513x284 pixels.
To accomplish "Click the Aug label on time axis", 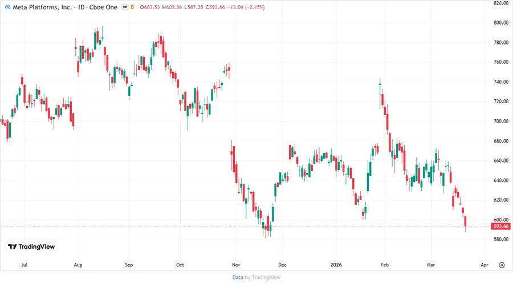I will click(78, 265).
